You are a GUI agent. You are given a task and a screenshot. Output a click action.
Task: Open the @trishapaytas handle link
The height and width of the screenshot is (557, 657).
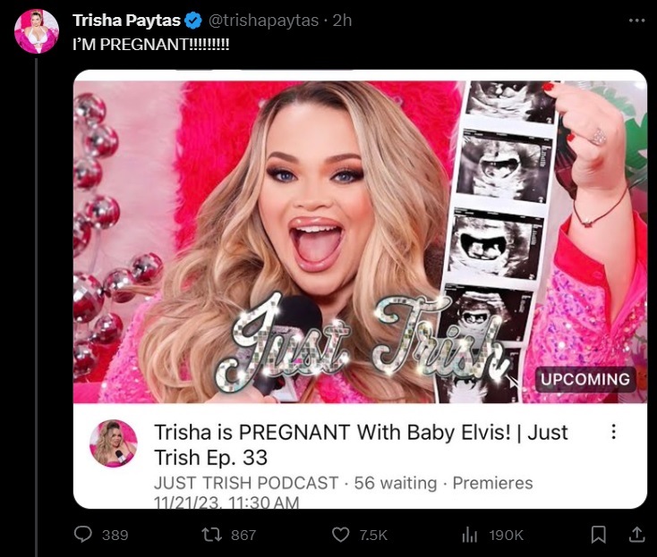tap(263, 21)
